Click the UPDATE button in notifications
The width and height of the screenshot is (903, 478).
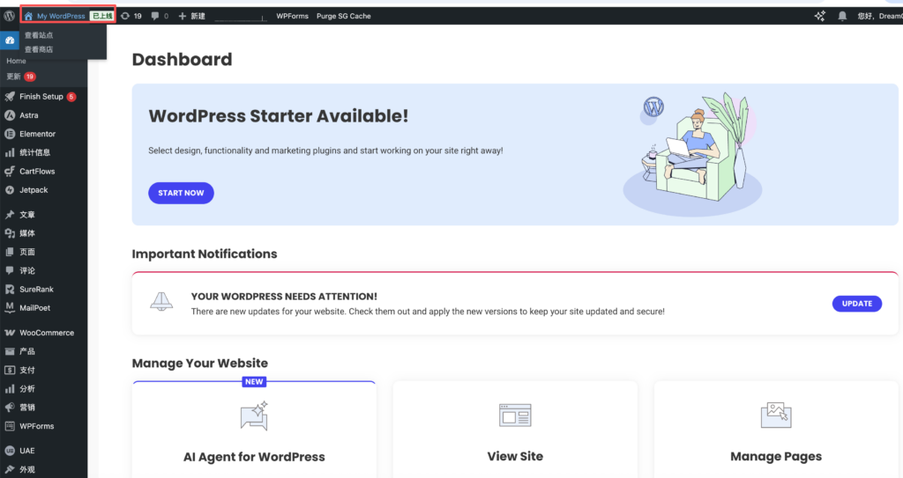856,304
